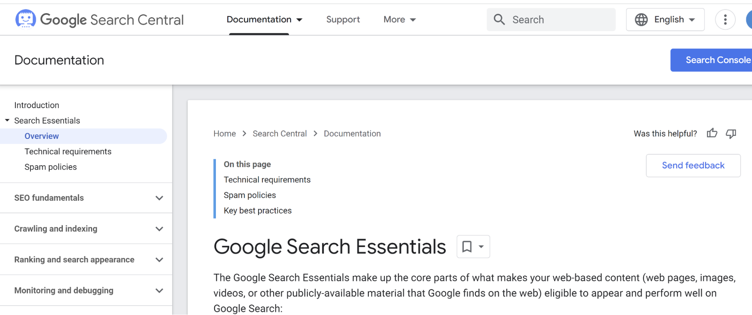Click the Google Search Central mascot logo
752x315 pixels.
[26, 19]
